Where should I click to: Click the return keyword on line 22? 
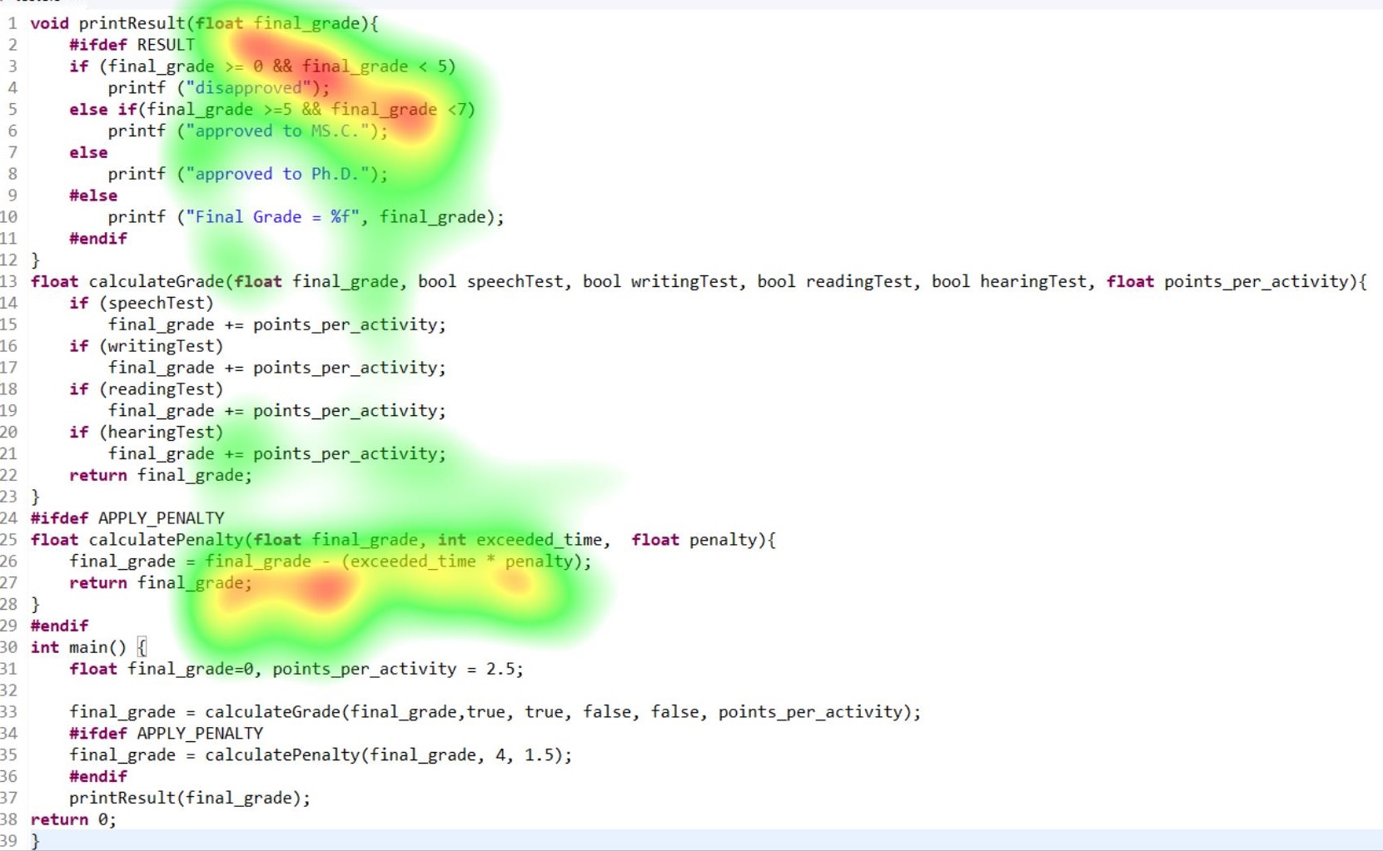[x=98, y=476]
